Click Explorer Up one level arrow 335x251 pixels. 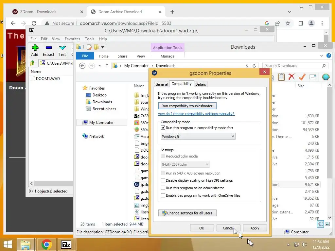pos(107,65)
